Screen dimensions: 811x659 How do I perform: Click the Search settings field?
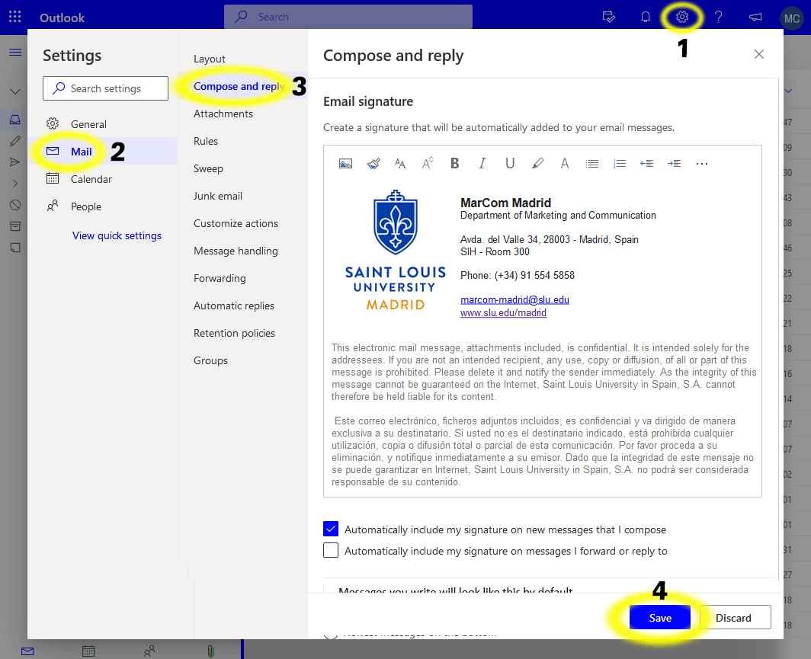pyautogui.click(x=105, y=88)
